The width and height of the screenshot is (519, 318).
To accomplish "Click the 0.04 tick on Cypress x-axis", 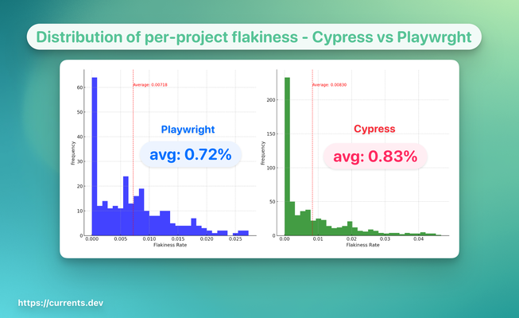I will 420,239.
